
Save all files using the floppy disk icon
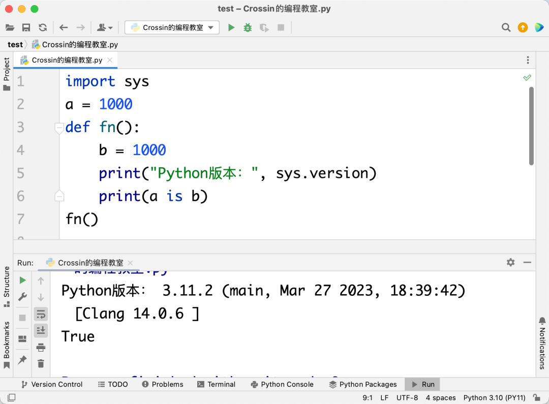pyautogui.click(x=26, y=27)
